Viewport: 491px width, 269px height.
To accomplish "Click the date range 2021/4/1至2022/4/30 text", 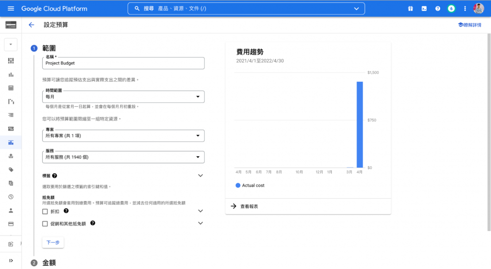I will [260, 61].
